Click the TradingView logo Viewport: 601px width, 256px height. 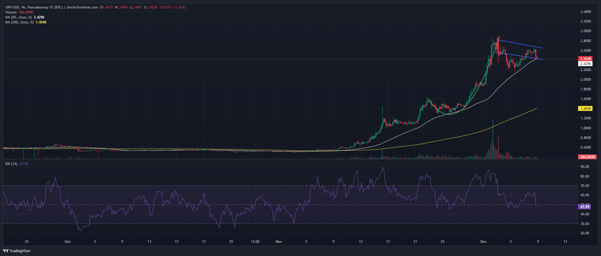pyautogui.click(x=17, y=251)
